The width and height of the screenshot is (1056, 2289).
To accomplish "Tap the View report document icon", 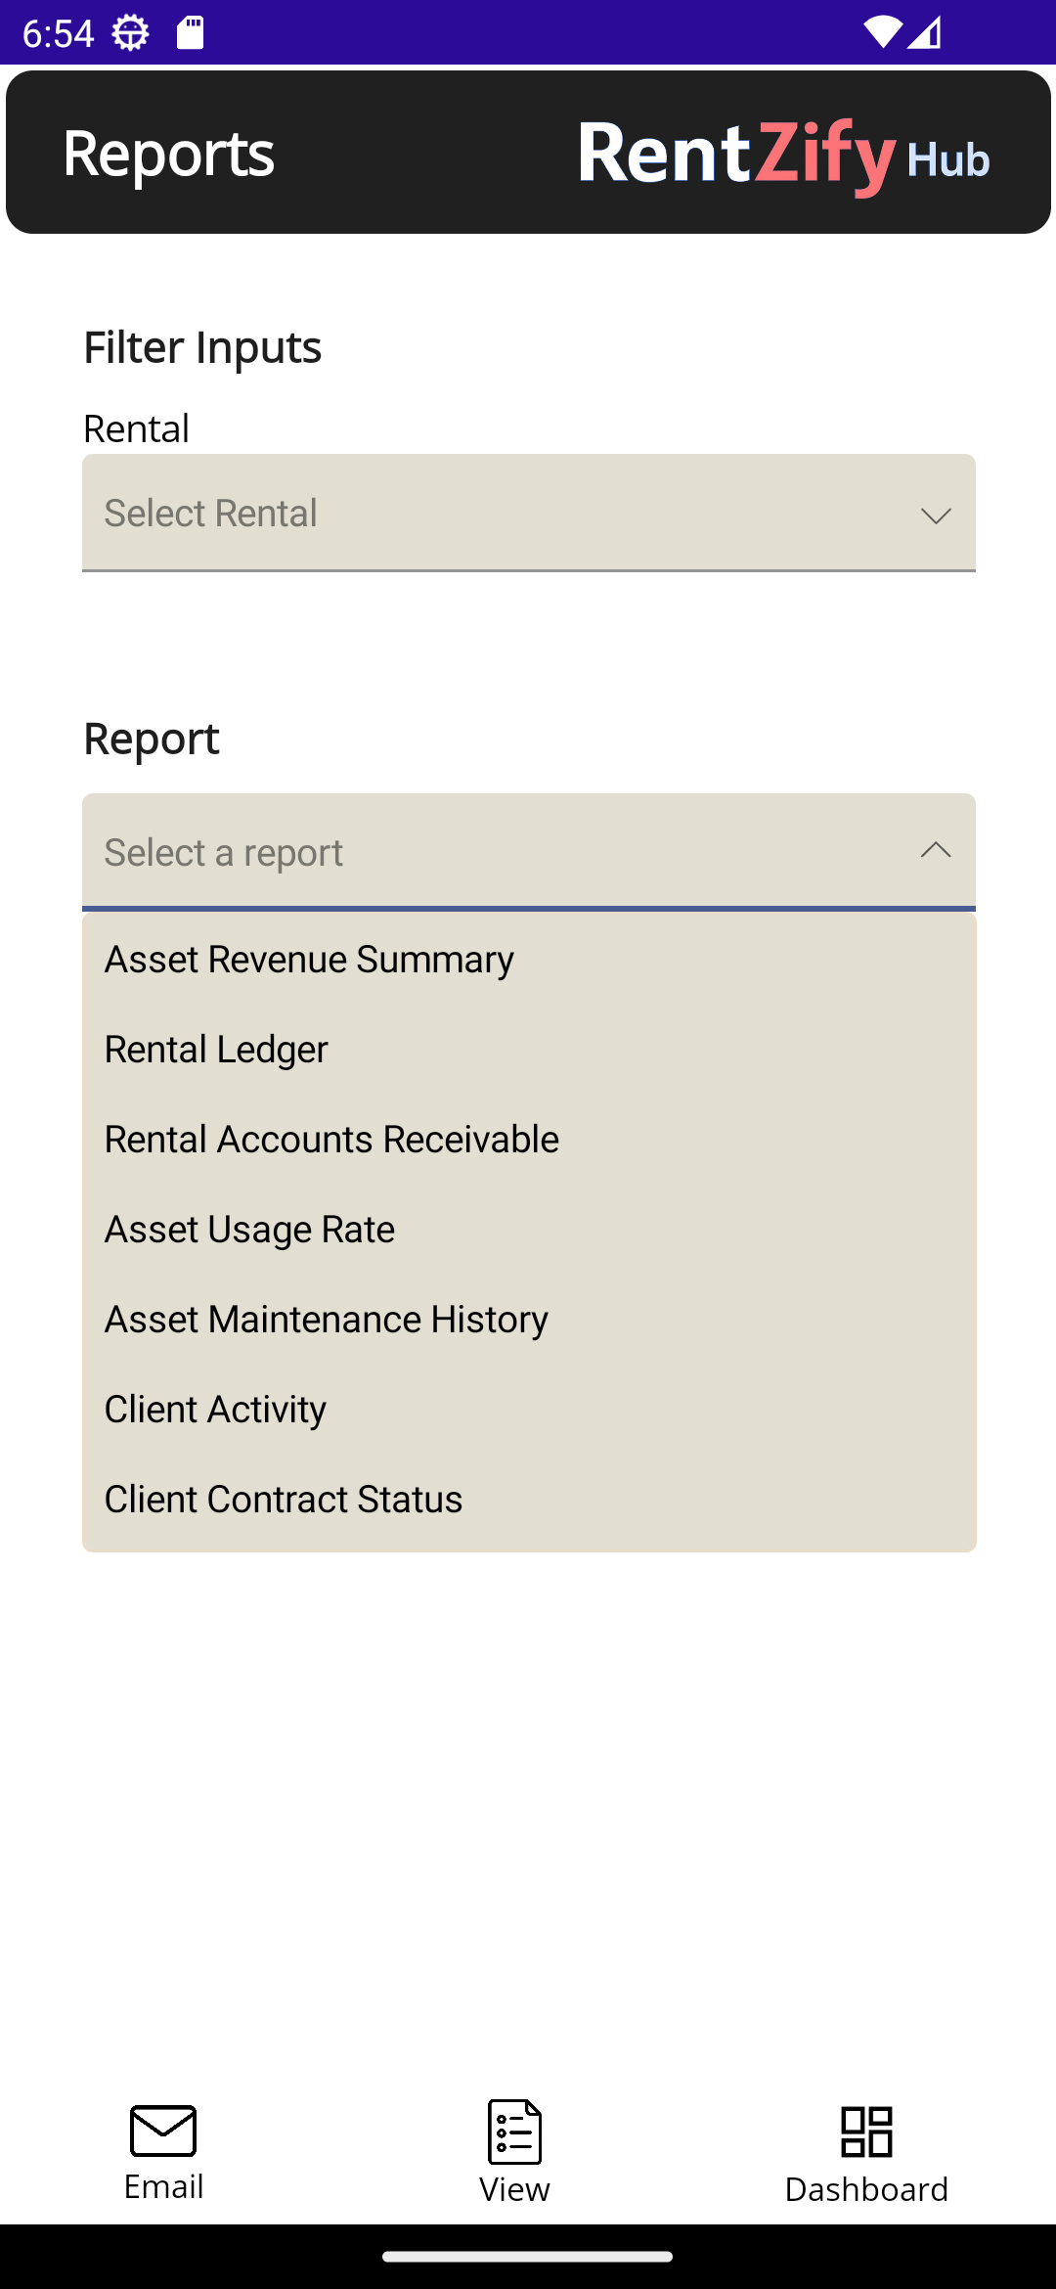I will click(x=514, y=2132).
